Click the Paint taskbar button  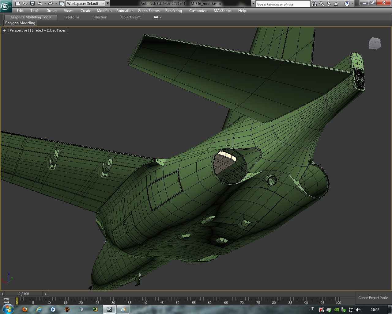pyautogui.click(x=123, y=309)
